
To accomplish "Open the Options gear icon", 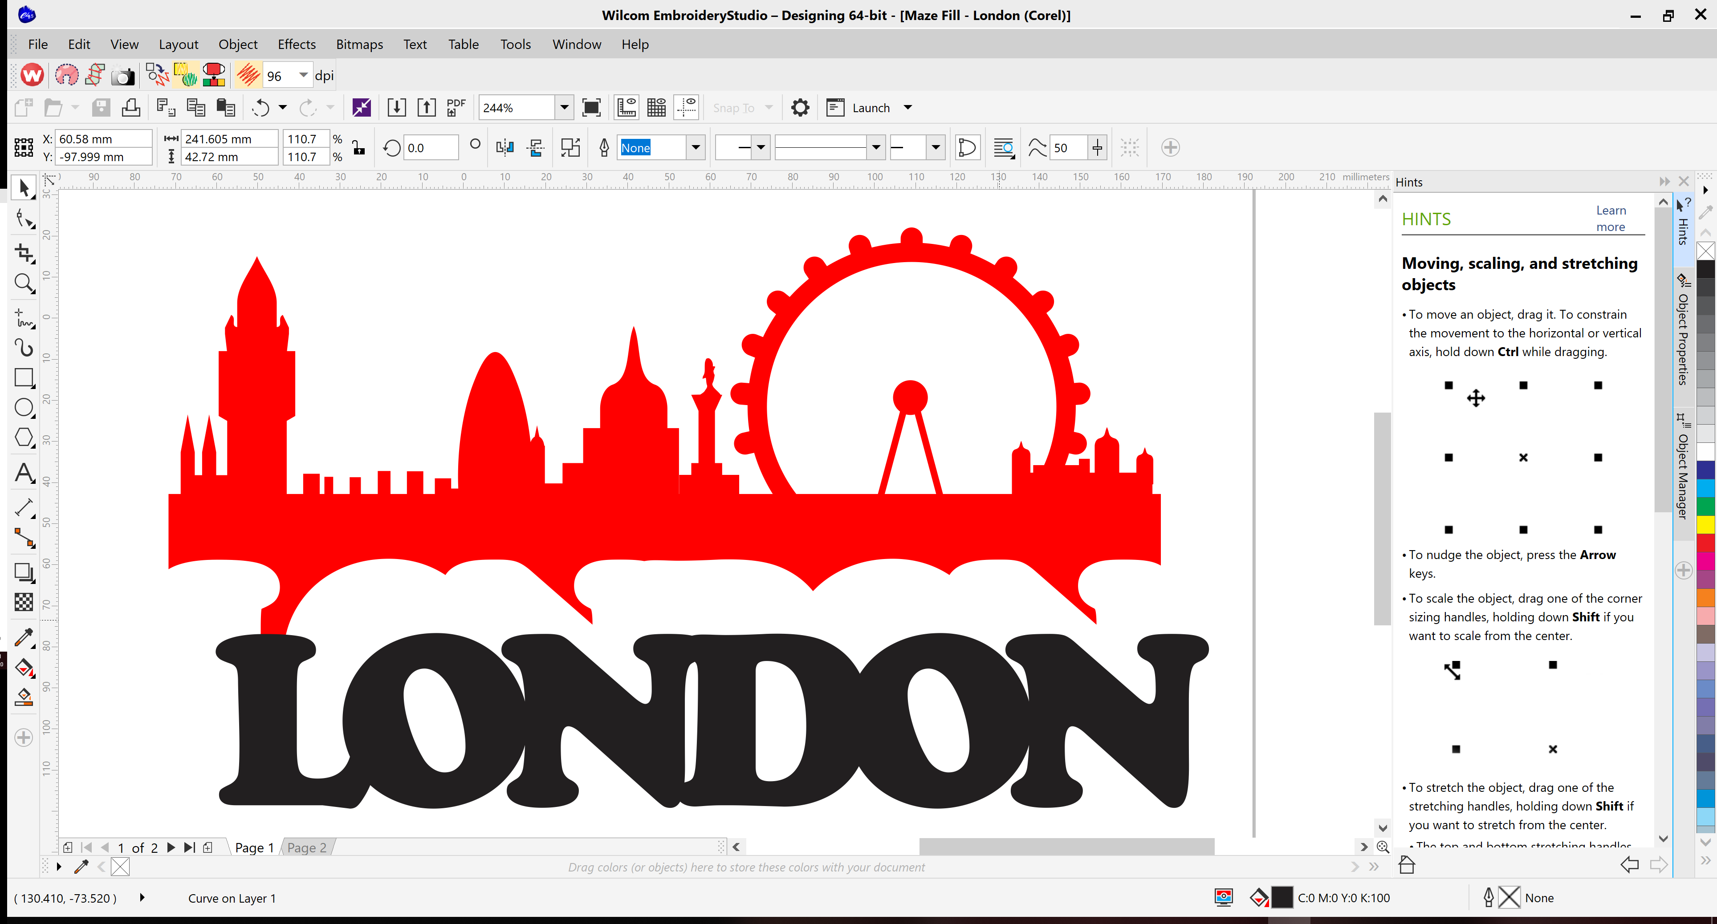I will (800, 108).
